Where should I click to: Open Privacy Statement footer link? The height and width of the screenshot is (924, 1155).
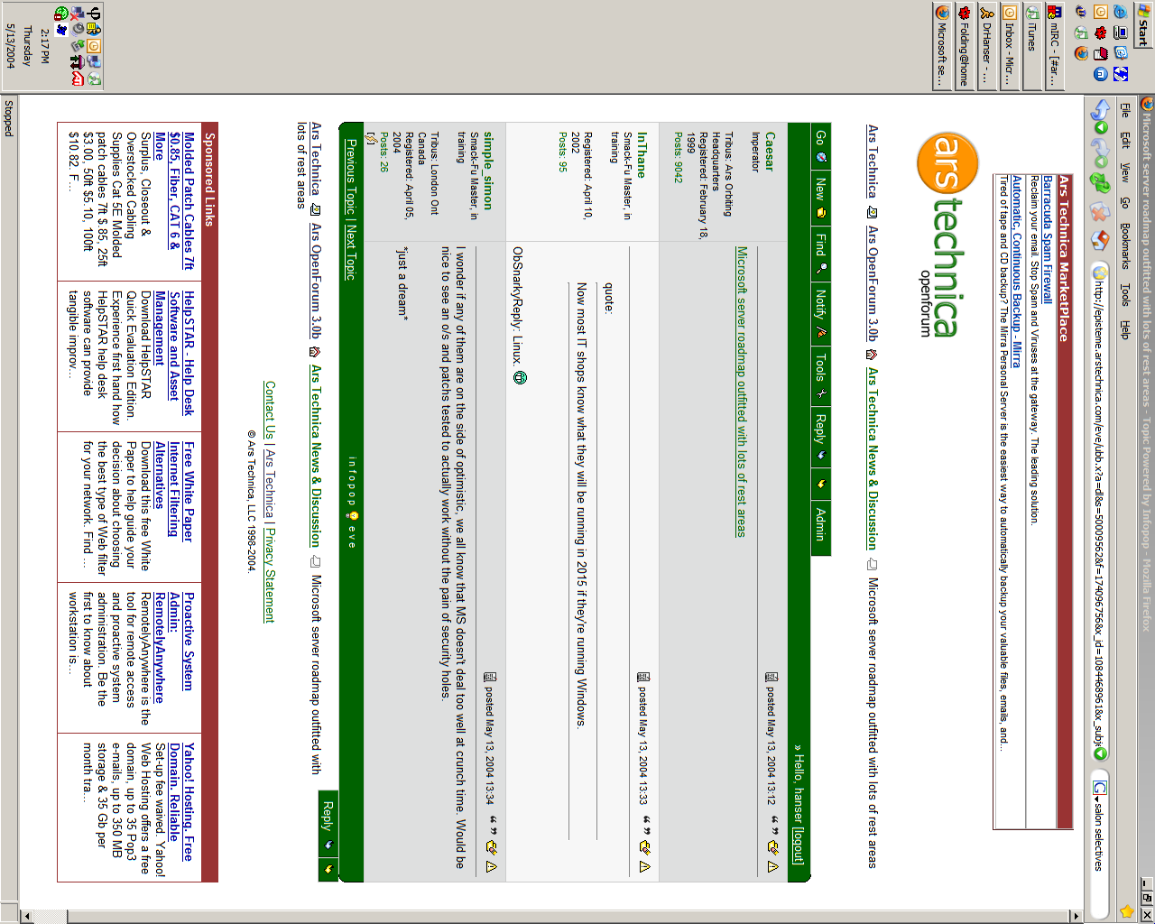268,574
